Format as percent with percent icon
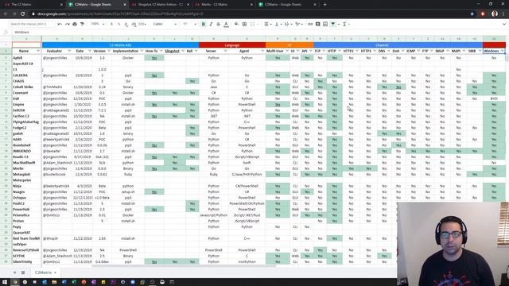The image size is (509, 286). point(119,24)
